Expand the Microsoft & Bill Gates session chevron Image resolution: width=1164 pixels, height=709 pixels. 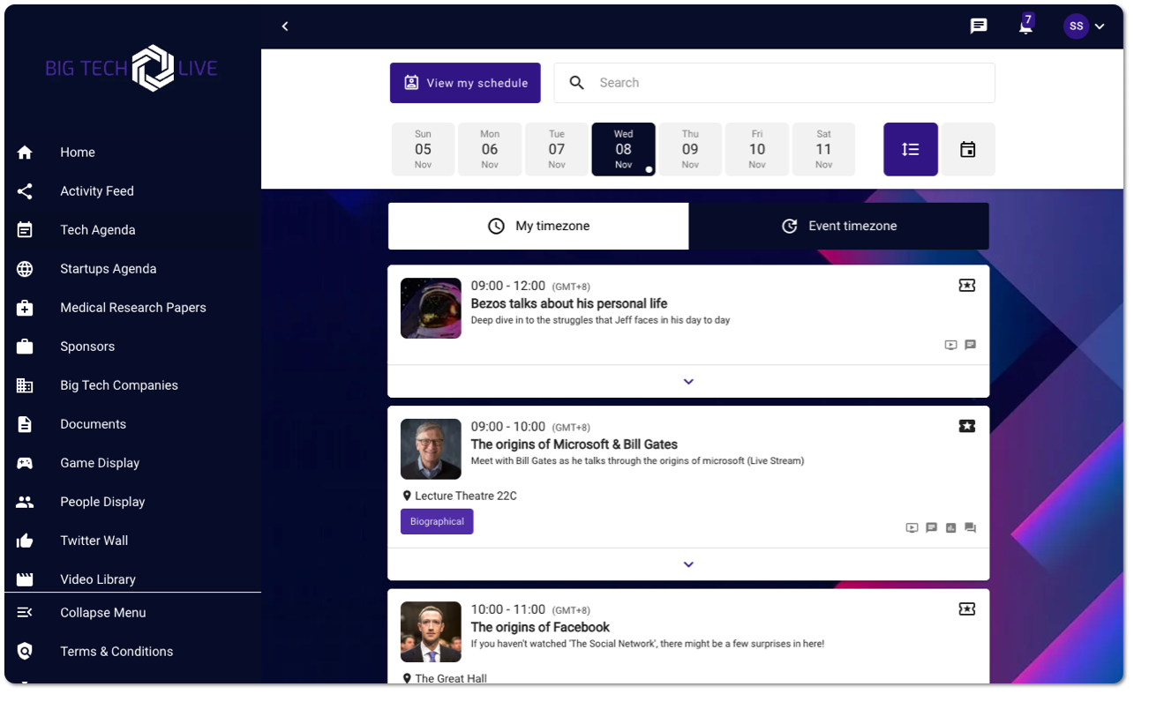point(688,564)
